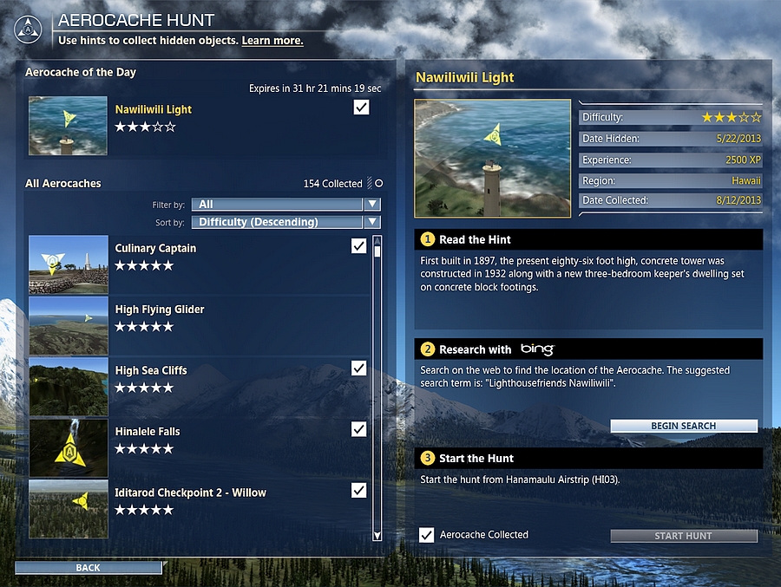Select the Iditarod Checkpoint 2 - Willow title
781x587 pixels.
[190, 492]
